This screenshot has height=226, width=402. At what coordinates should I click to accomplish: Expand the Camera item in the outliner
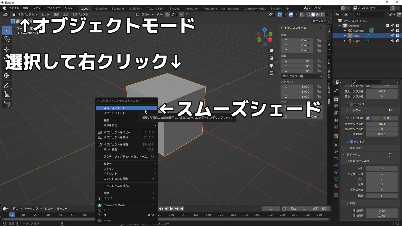point(345,30)
